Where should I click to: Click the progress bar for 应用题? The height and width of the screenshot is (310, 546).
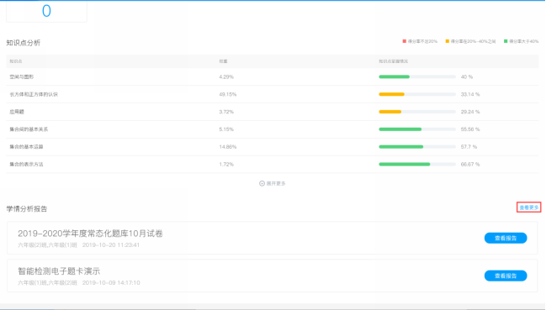417,112
